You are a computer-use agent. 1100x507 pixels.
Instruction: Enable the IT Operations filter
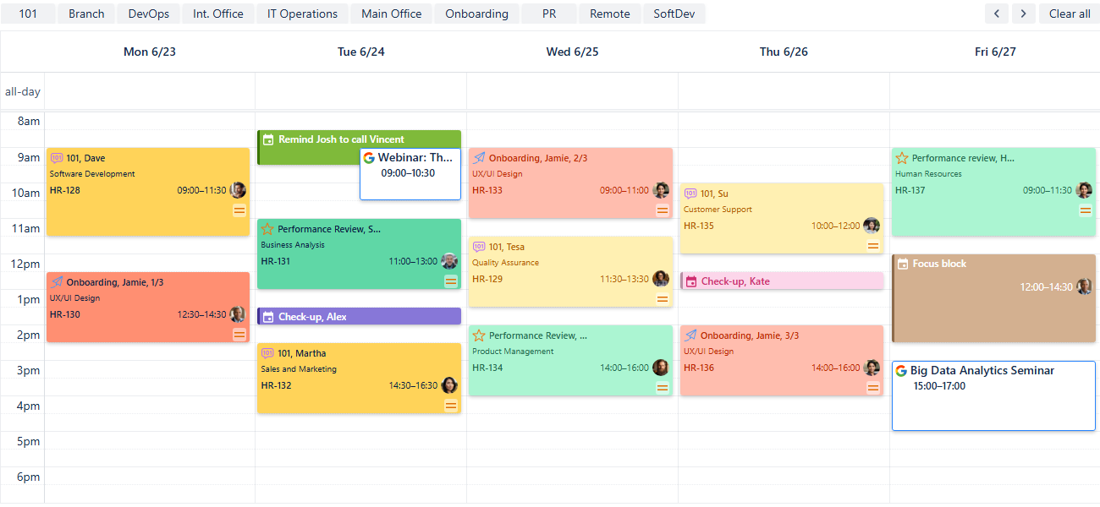pyautogui.click(x=302, y=14)
